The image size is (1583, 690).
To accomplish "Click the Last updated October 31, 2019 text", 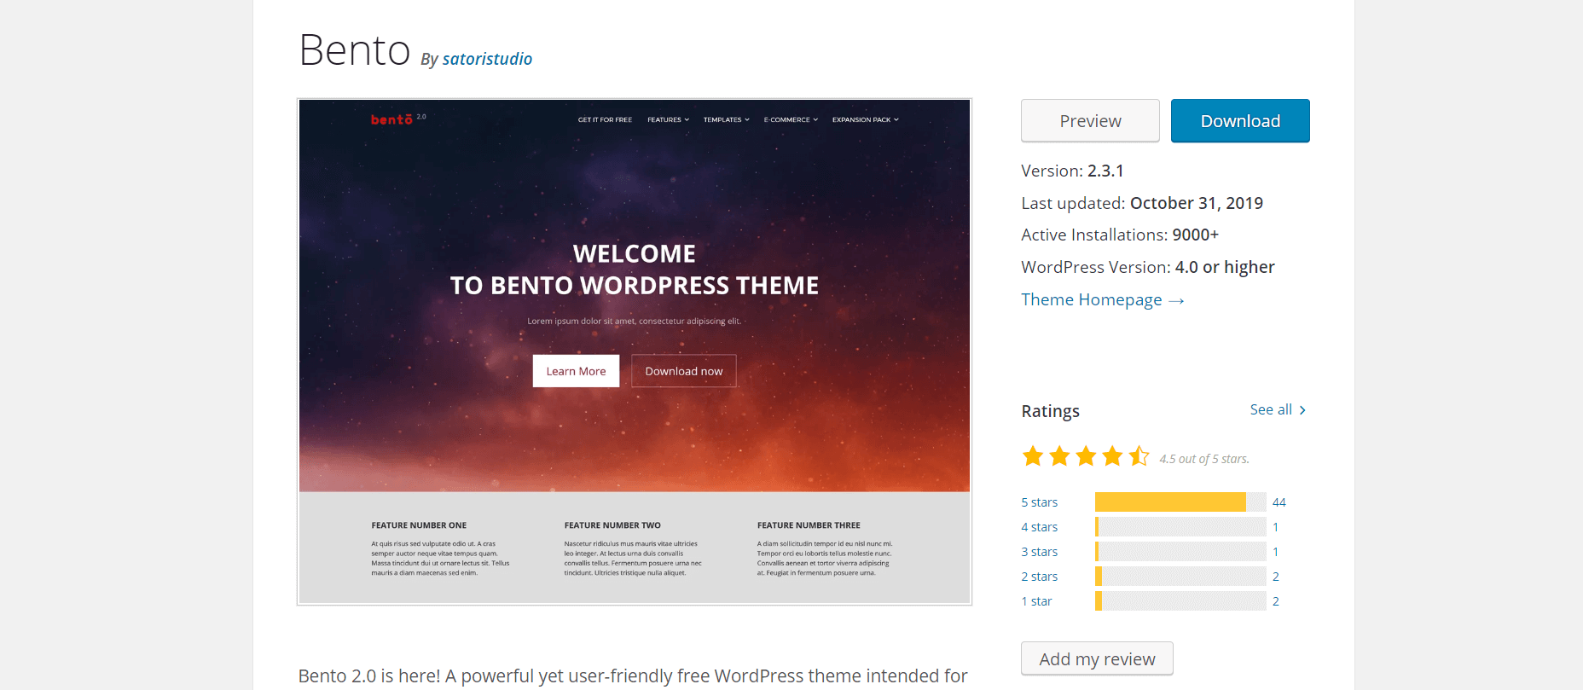I will pos(1142,203).
